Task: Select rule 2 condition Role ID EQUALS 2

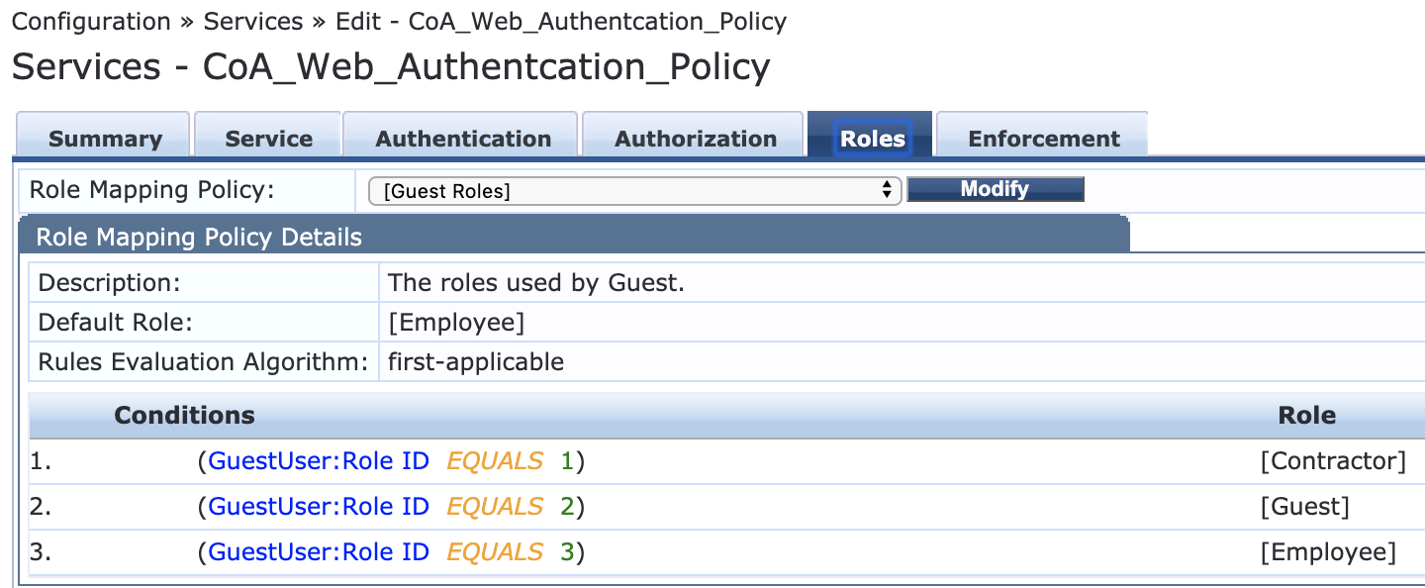Action: pos(392,507)
